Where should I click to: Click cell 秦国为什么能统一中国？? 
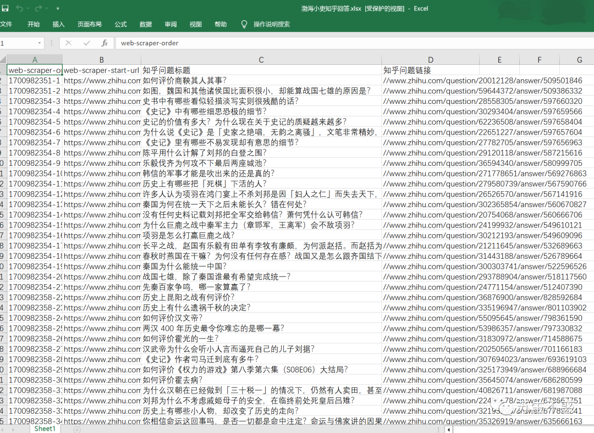point(261,267)
